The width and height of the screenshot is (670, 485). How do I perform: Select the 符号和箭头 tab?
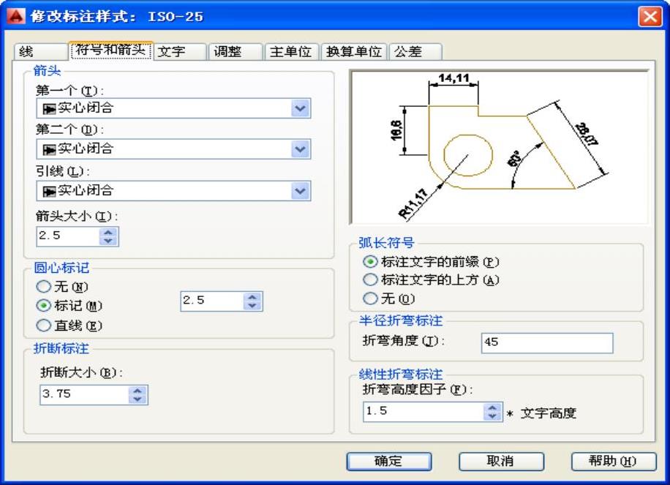110,50
